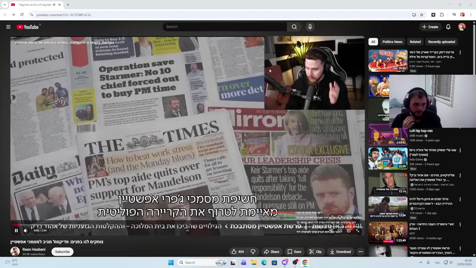This screenshot has width=476, height=268.
Task: Open the Chrome extensions puzzle icon
Action: tap(442, 15)
